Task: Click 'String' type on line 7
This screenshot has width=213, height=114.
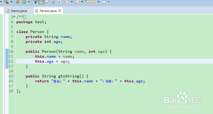Action: click(x=51, y=37)
